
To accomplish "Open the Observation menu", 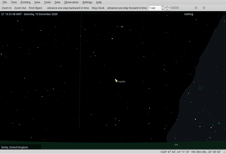I will [71, 2].
